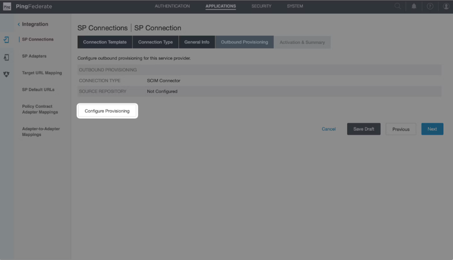Viewport: 453px width, 260px height.
Task: Open SP Connections in the sidebar
Action: coord(38,39)
